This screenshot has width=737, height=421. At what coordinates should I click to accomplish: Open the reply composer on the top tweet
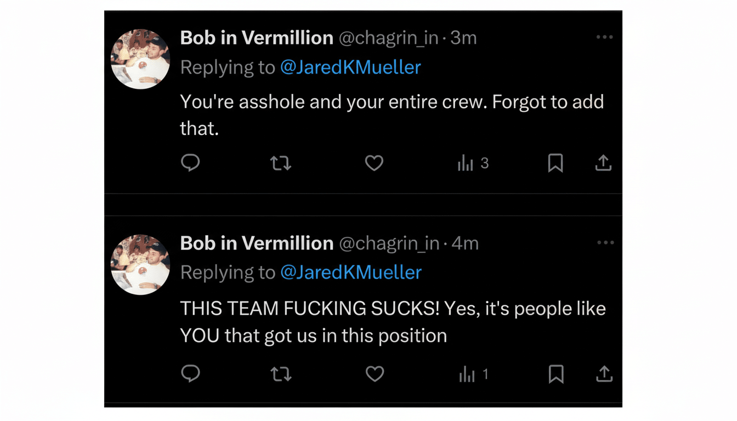click(190, 163)
